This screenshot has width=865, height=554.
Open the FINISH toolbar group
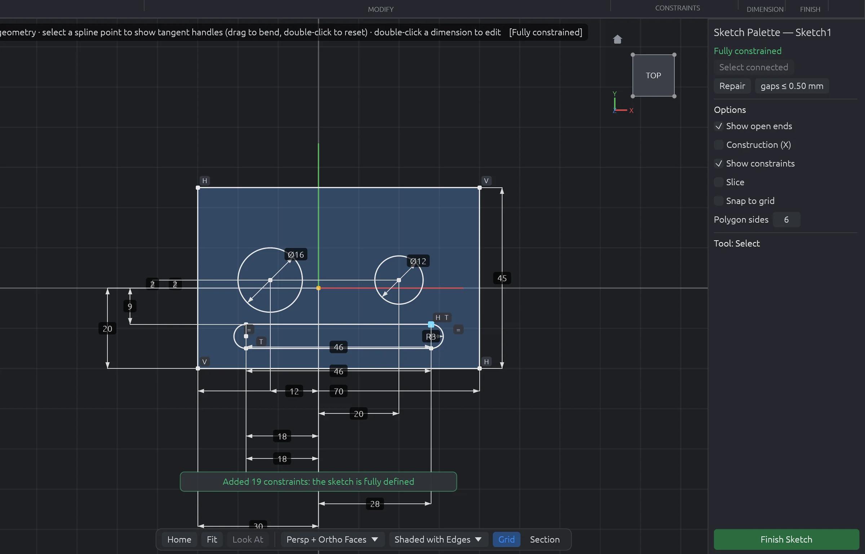tap(810, 9)
